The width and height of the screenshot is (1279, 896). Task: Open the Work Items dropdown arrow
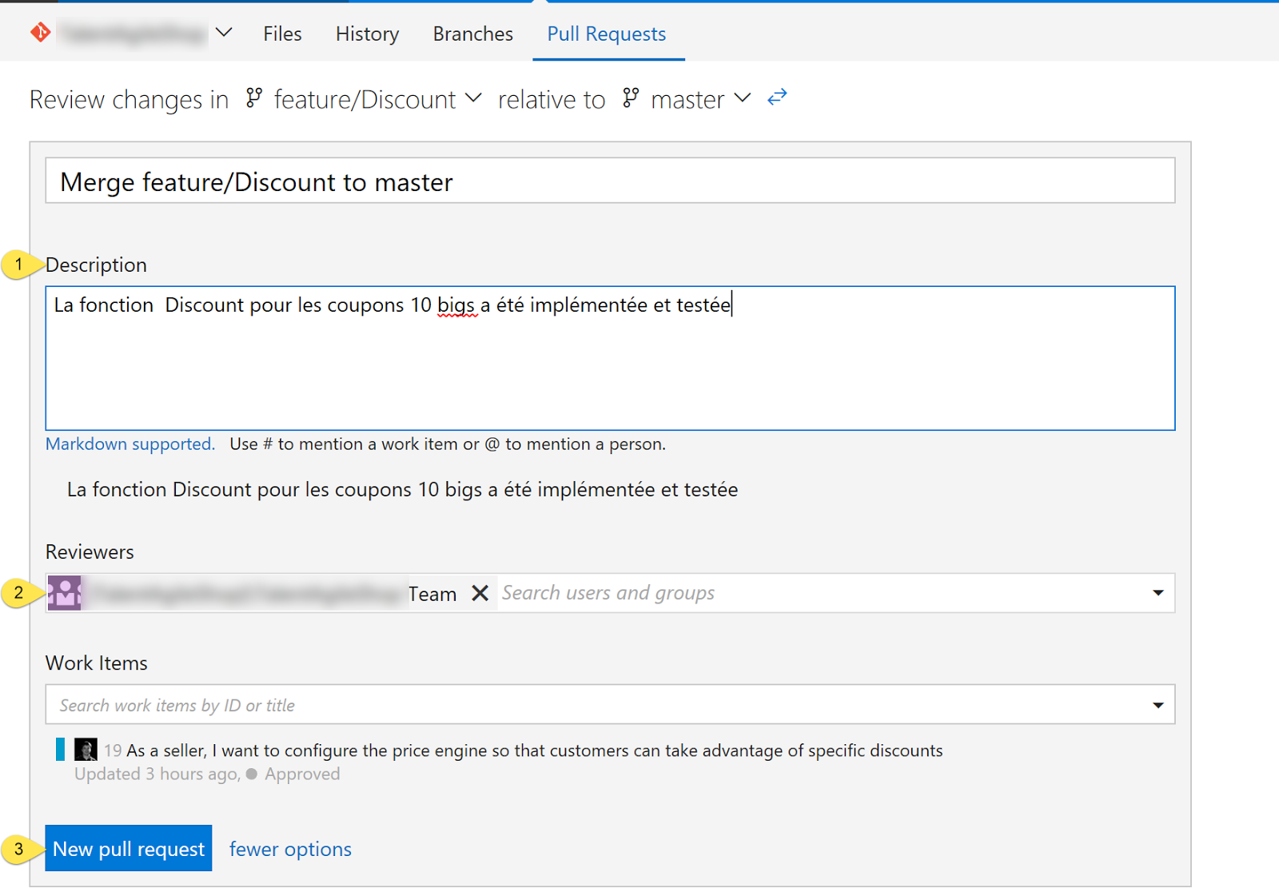(1157, 704)
